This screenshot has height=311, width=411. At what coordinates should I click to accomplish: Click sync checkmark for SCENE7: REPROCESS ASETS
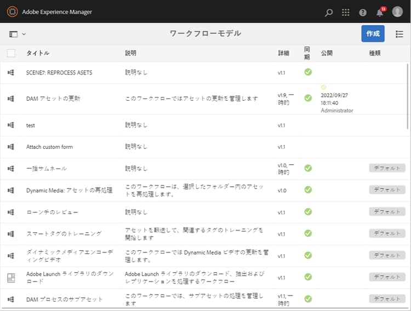[x=308, y=72]
